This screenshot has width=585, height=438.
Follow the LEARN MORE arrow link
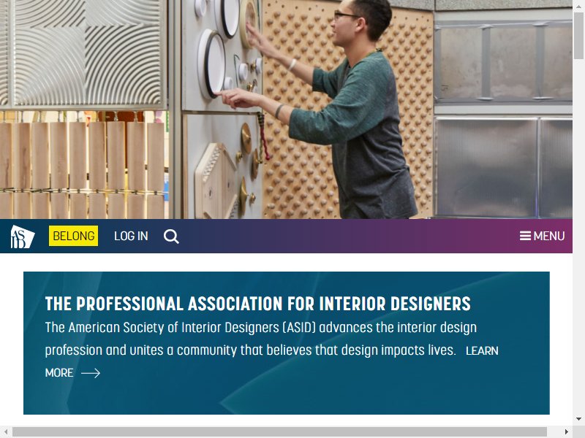pyautogui.click(x=72, y=372)
